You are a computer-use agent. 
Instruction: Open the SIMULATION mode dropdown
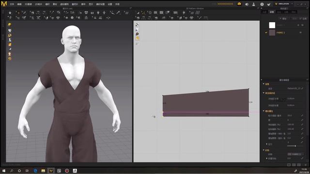[284, 4]
